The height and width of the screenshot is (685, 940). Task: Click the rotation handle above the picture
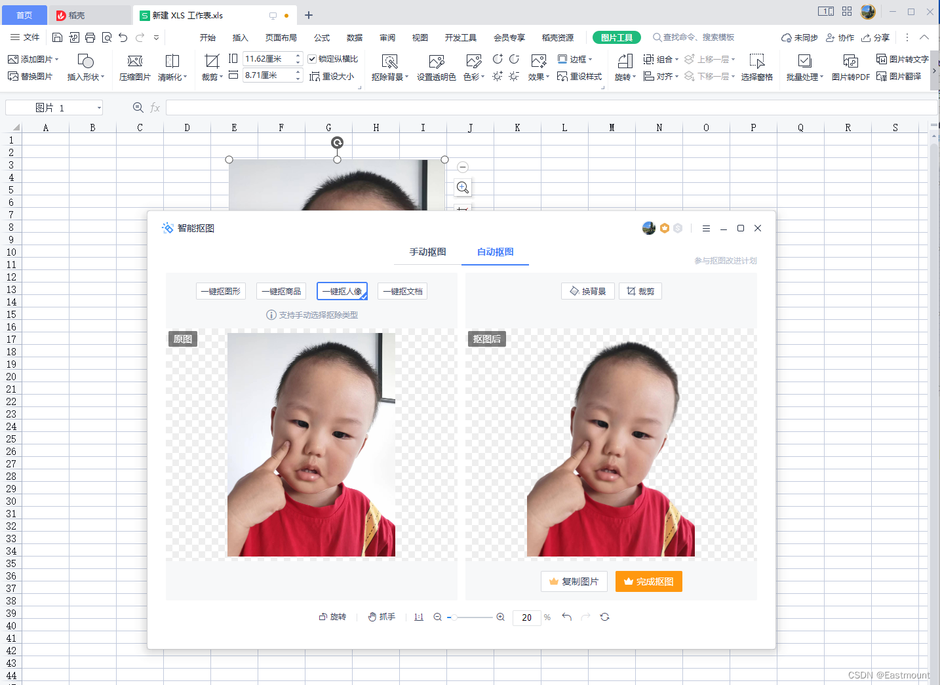click(x=337, y=142)
